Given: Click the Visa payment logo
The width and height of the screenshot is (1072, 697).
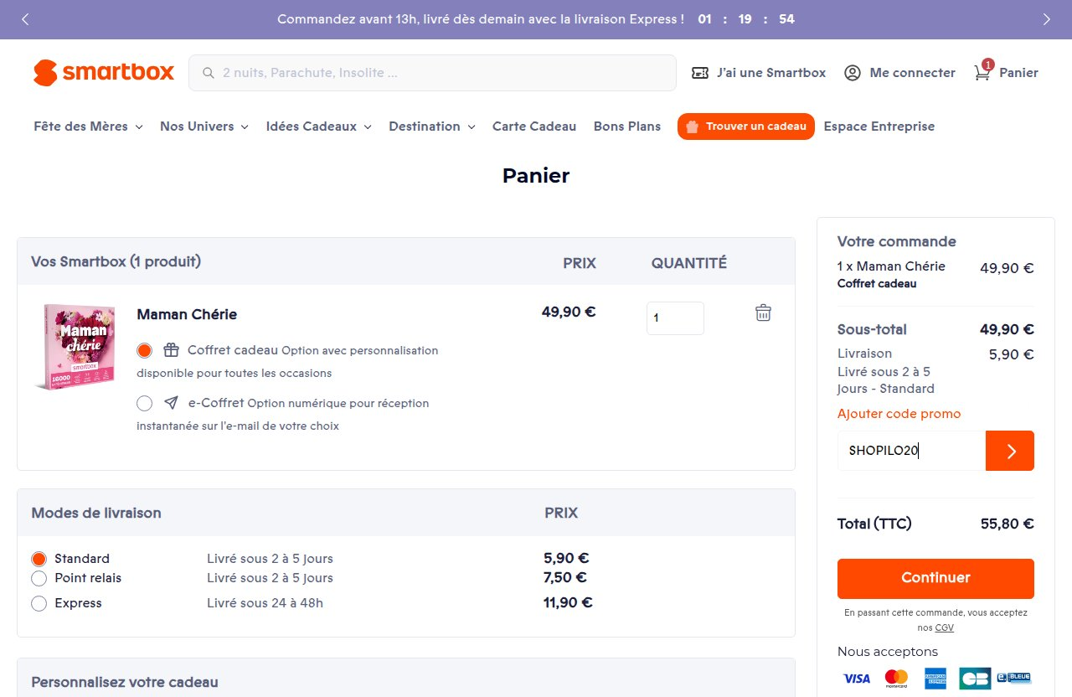Looking at the screenshot, I should pos(857,678).
